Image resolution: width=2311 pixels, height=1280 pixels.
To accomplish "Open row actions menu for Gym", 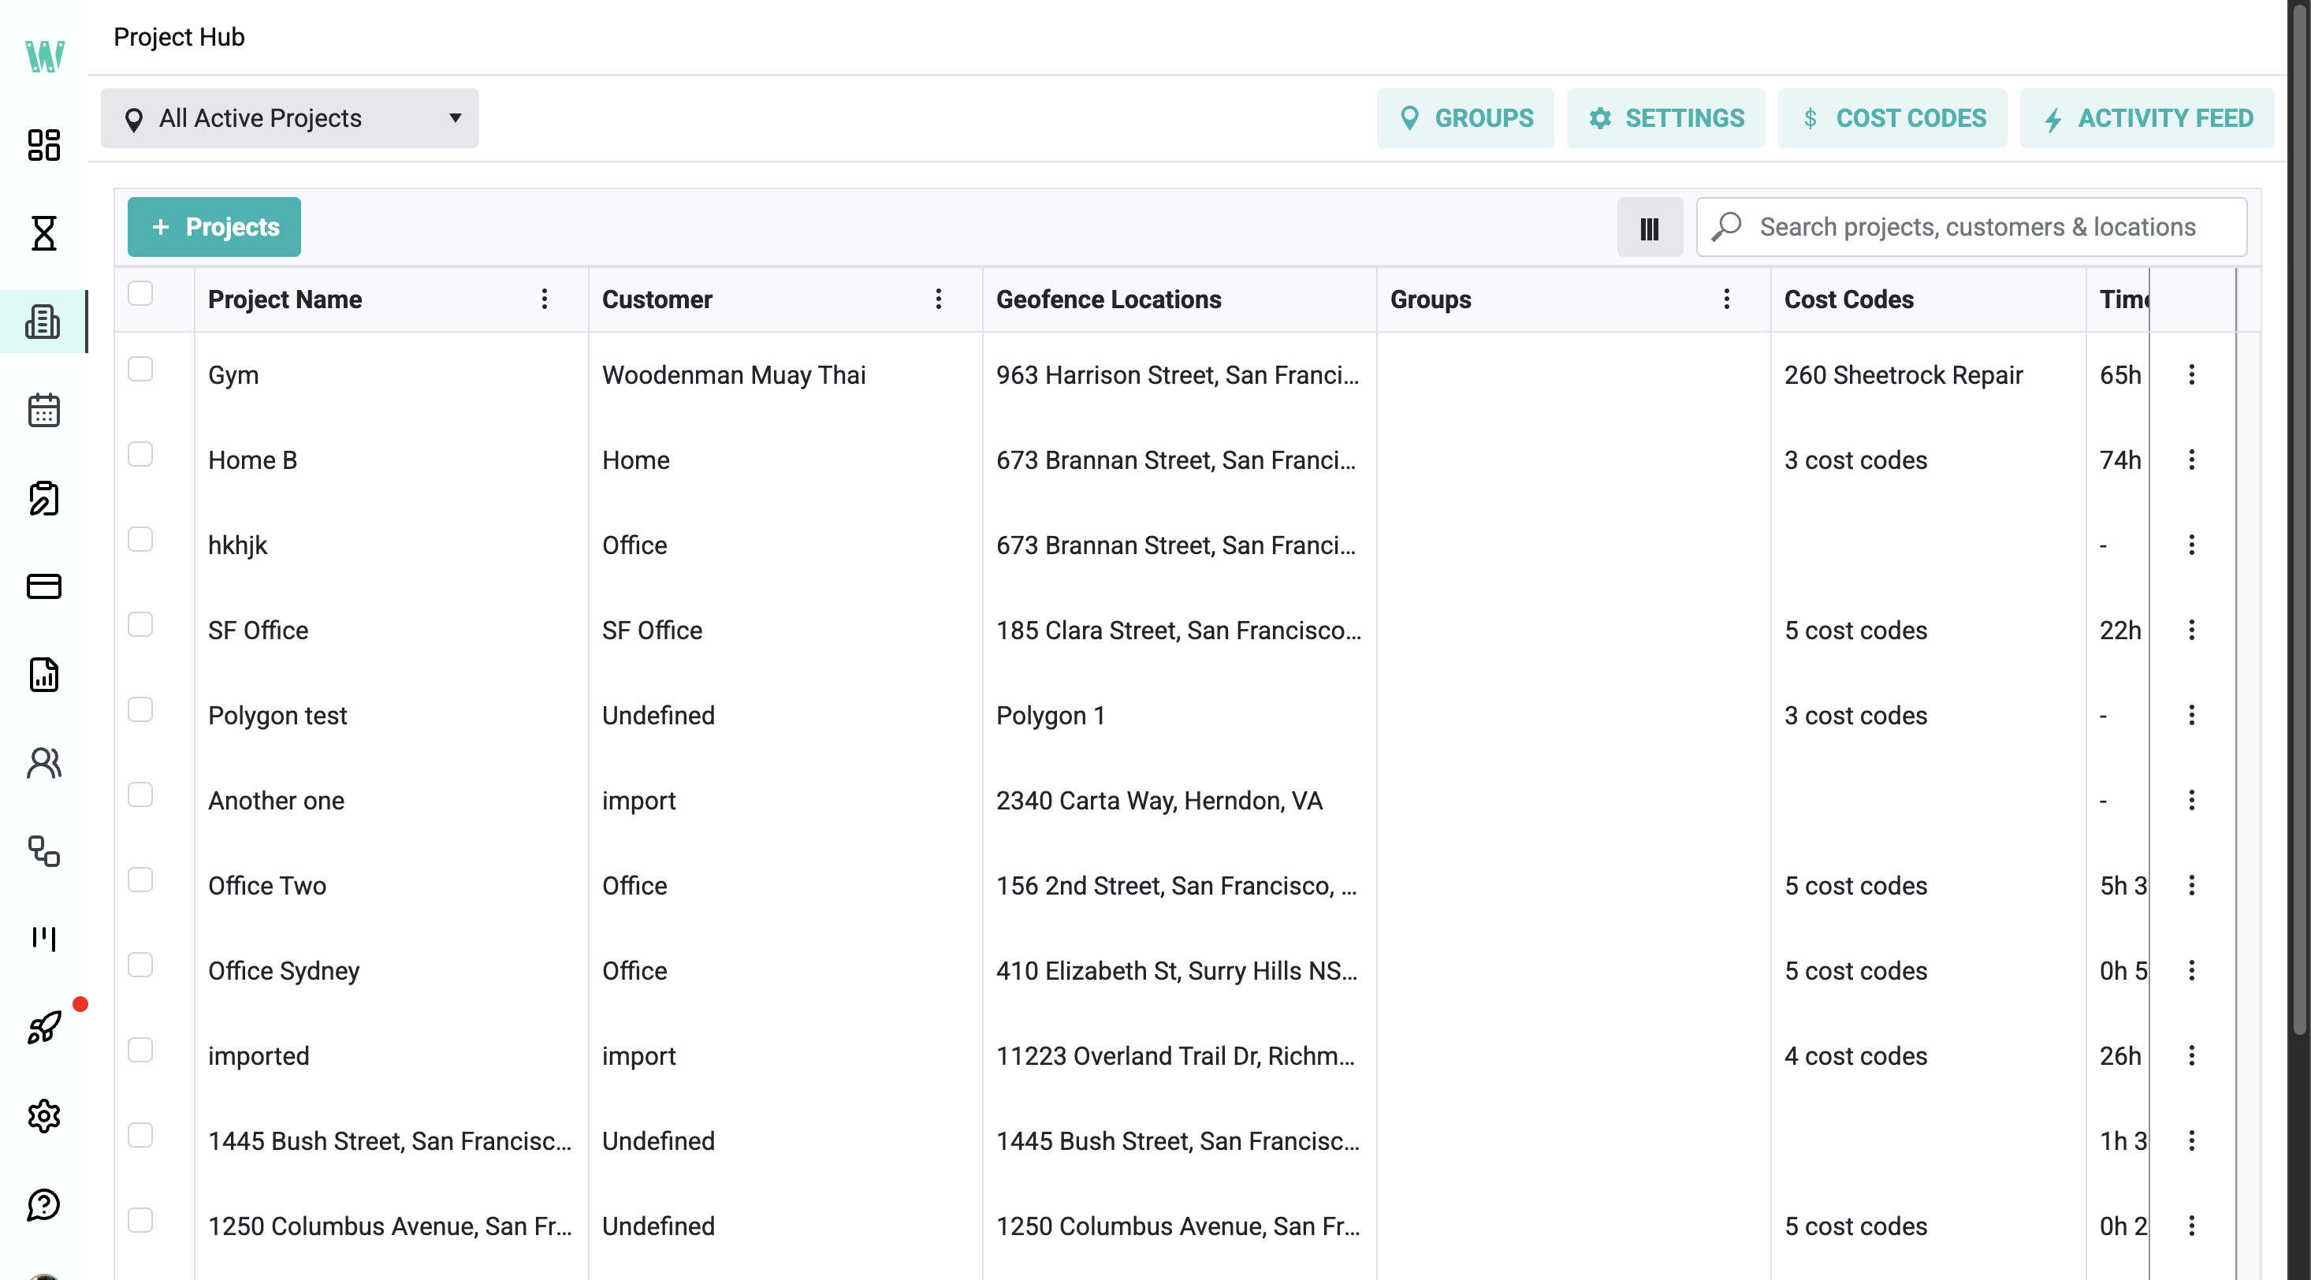I will (2192, 375).
